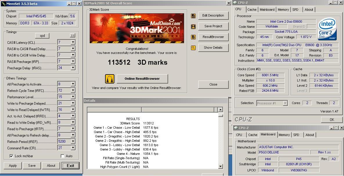344x176 pixels.
Task: Click the Core Voltage 1.872 V field
Action: click(x=306, y=37)
